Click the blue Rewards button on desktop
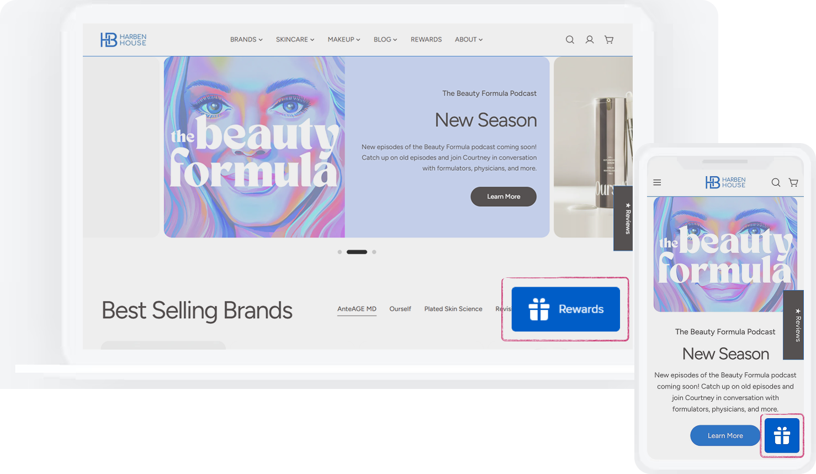Viewport: 816px width, 474px height. 566,309
